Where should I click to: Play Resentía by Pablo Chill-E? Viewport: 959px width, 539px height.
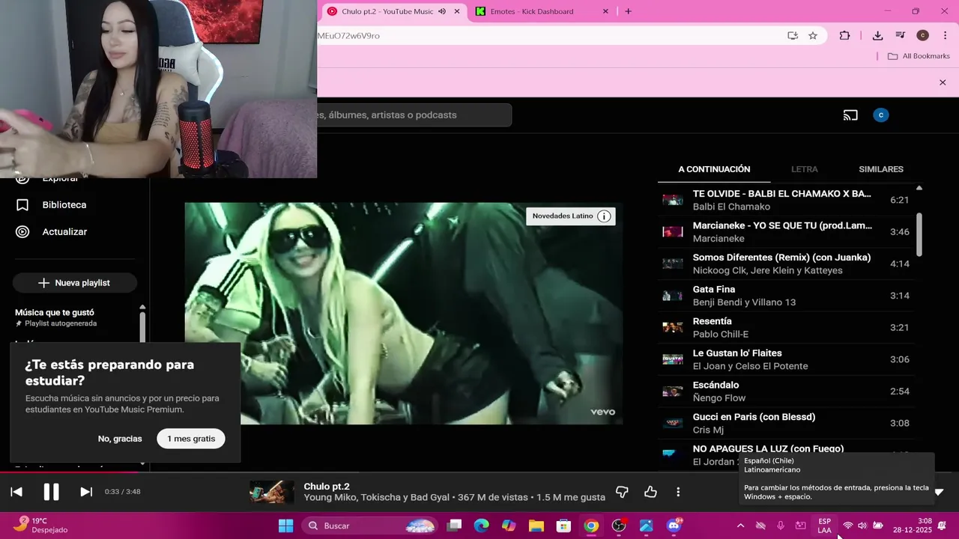(x=786, y=328)
